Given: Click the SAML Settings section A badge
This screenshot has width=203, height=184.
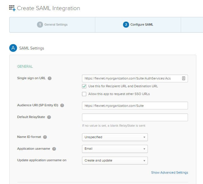Looking at the screenshot, I should click(x=13, y=48).
